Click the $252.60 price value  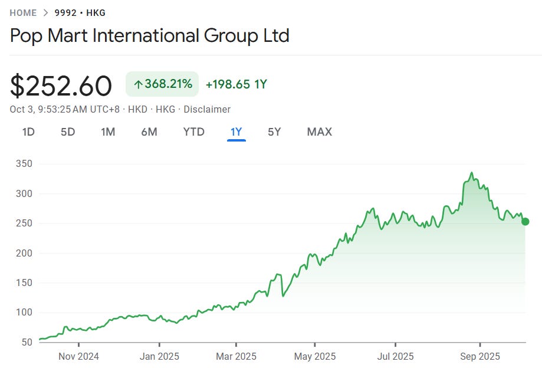point(61,86)
